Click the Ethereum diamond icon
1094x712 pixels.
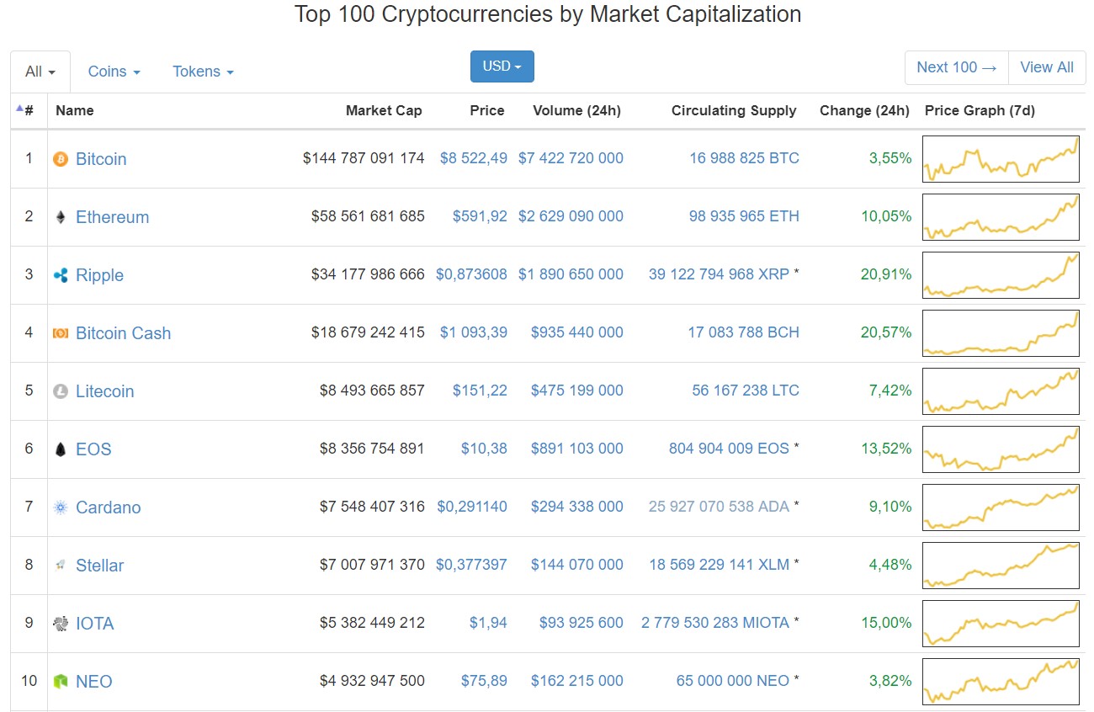coord(61,217)
